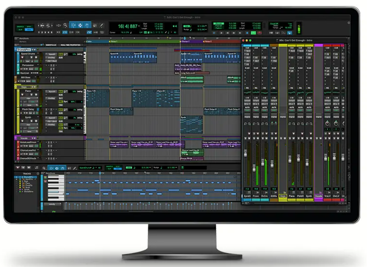367x267 pixels.
Task: Toggle the Online button in transport
Action: [x=214, y=33]
